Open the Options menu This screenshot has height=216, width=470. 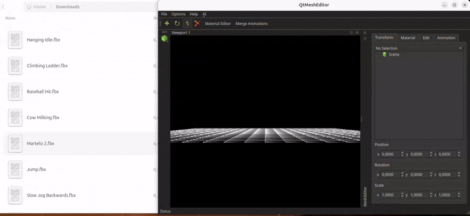(179, 14)
